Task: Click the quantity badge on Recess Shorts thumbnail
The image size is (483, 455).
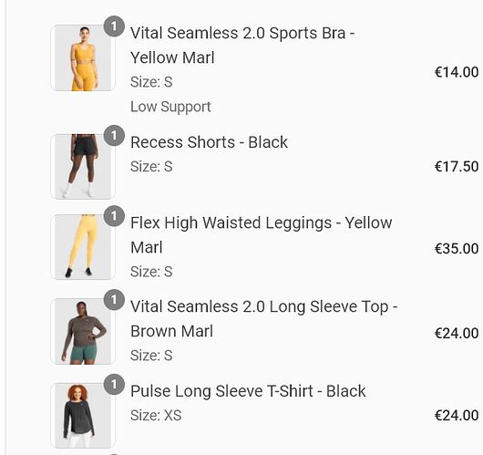Action: pyautogui.click(x=114, y=135)
